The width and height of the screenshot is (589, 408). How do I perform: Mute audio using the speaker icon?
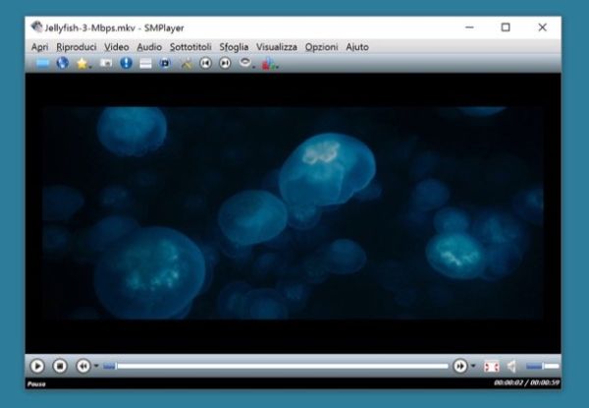click(x=511, y=366)
